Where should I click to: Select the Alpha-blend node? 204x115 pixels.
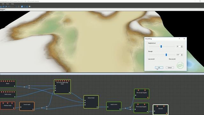[x=91, y=102]
